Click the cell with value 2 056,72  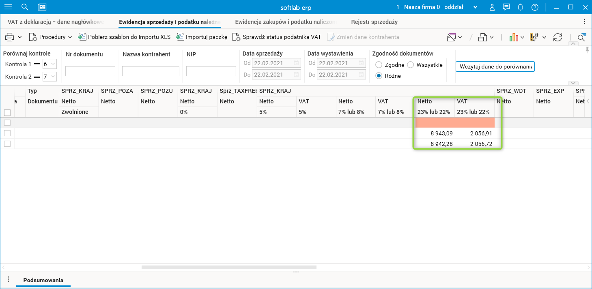pos(474,143)
